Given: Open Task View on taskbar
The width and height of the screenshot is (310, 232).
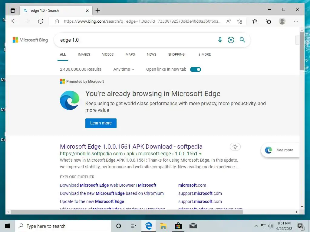Looking at the screenshot, I should [133, 226].
